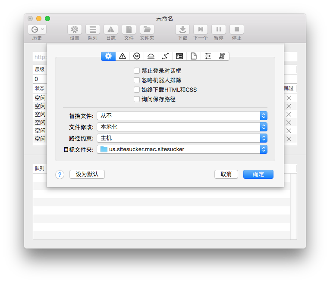
Task: Toggle 询问保存路径 checkbox
Action: tap(137, 99)
